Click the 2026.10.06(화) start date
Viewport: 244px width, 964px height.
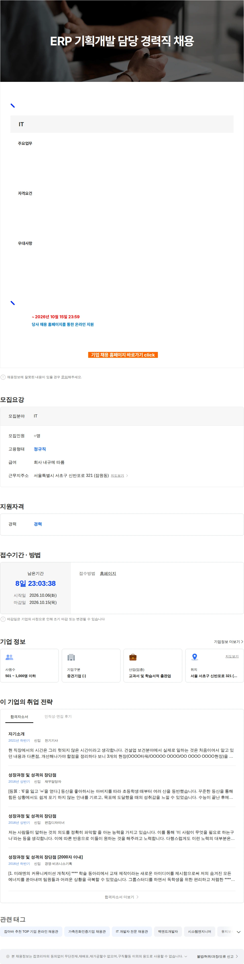click(43, 595)
